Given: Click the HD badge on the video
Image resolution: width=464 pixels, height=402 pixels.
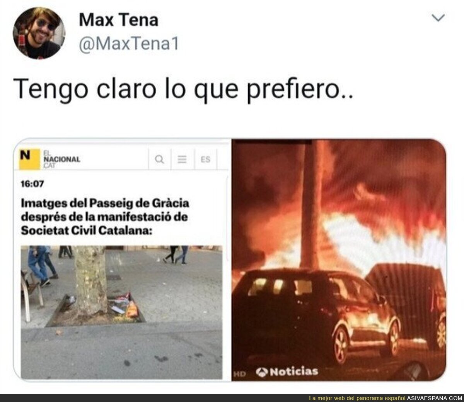Looking at the screenshot, I should click(x=240, y=374).
